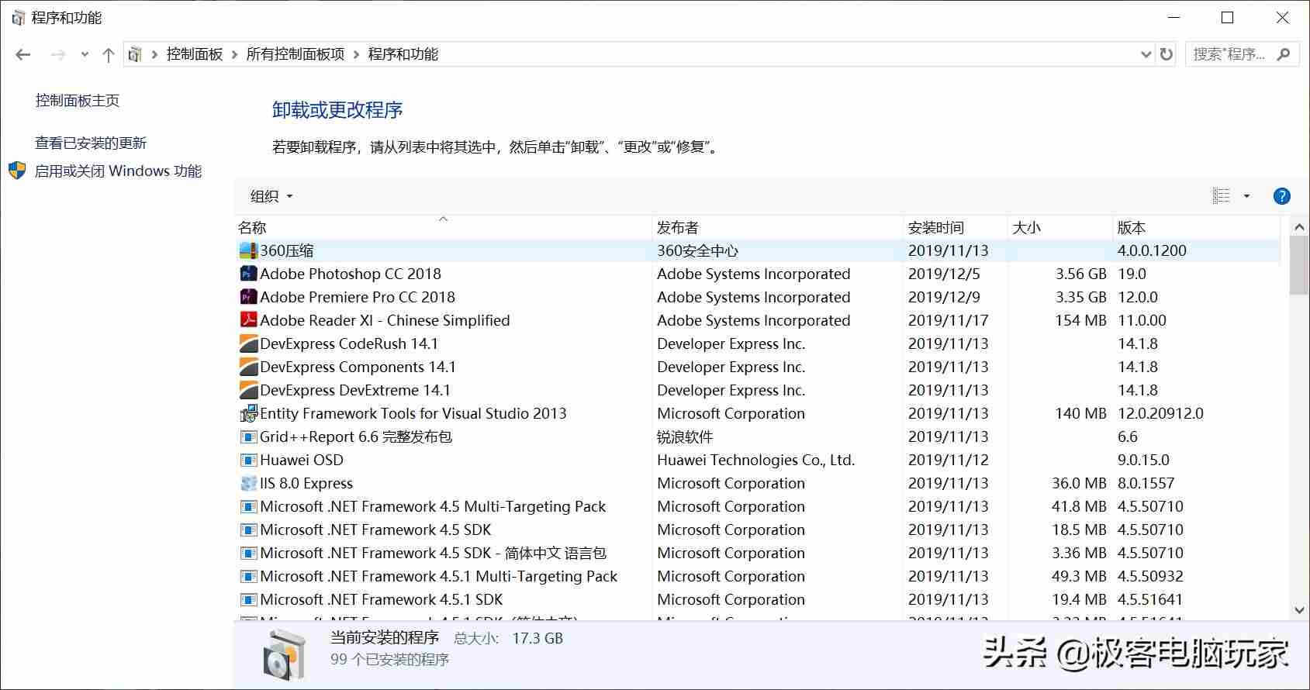Open the 查看已安装的更新 link
Screen dimensions: 1310x690
click(91, 143)
